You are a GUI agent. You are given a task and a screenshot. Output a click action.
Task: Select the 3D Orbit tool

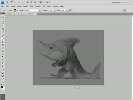pyautogui.click(x=3, y=76)
